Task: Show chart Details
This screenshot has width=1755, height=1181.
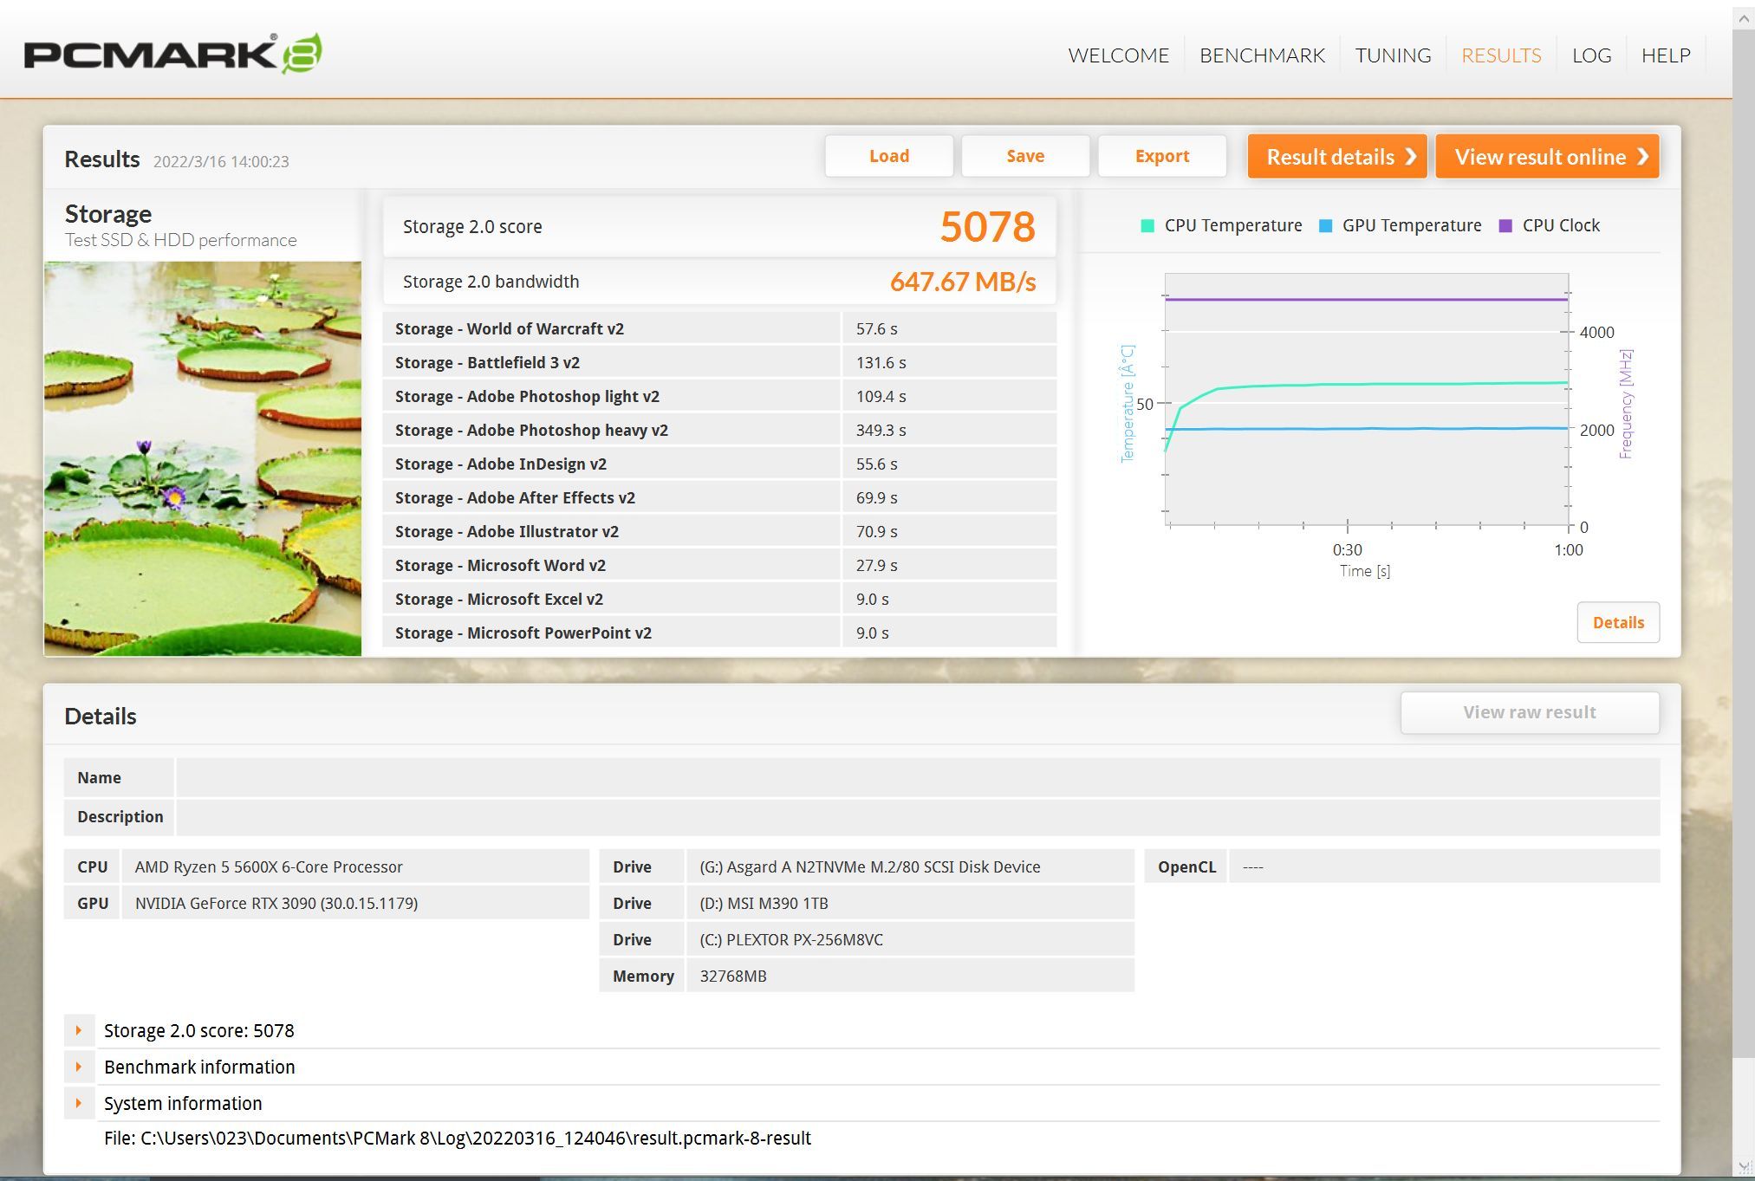Action: [x=1617, y=622]
